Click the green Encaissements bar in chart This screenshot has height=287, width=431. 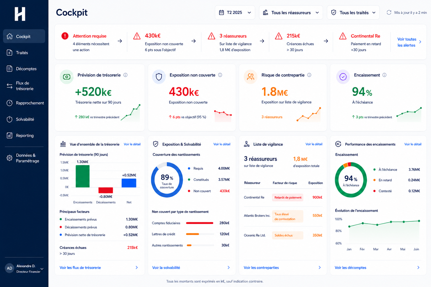click(x=82, y=176)
